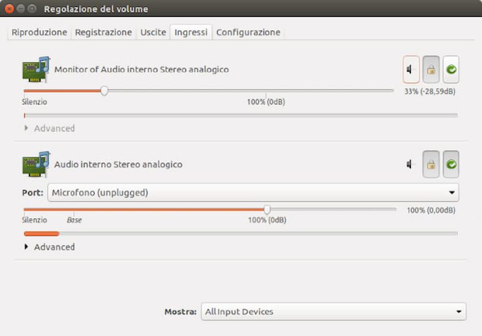Expand Advanced under Audio interno Stereo analogico
This screenshot has height=336, width=482.
pyautogui.click(x=50, y=247)
